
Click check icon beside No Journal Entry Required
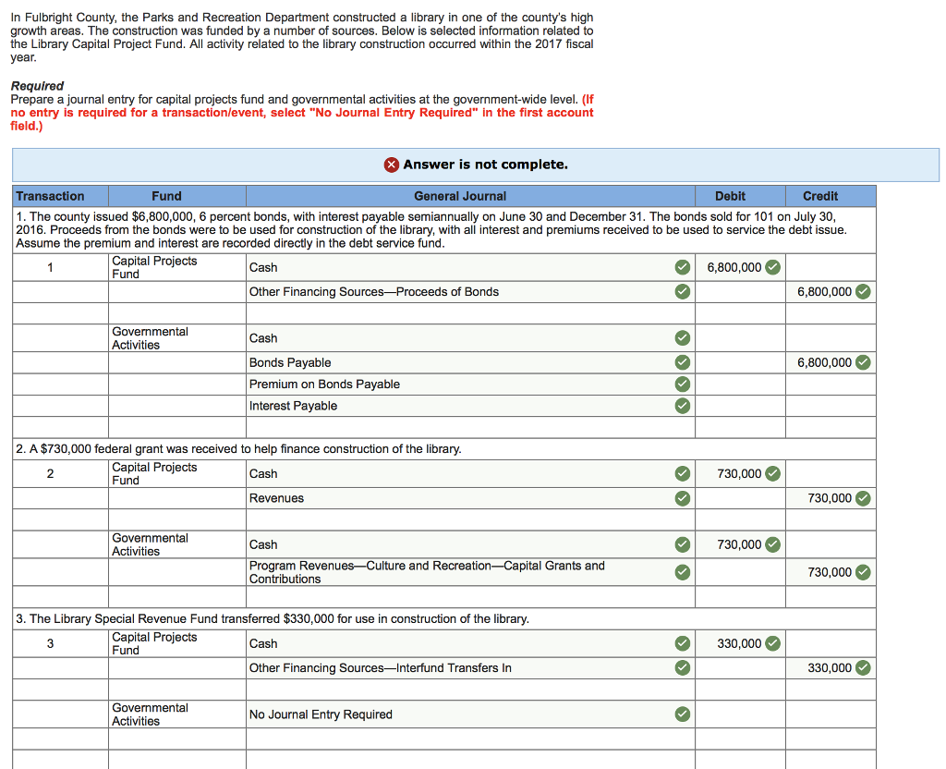coord(683,714)
